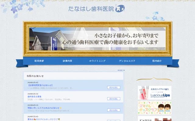
Task: Open the 診療内容 menu item
Action: coord(67,61)
